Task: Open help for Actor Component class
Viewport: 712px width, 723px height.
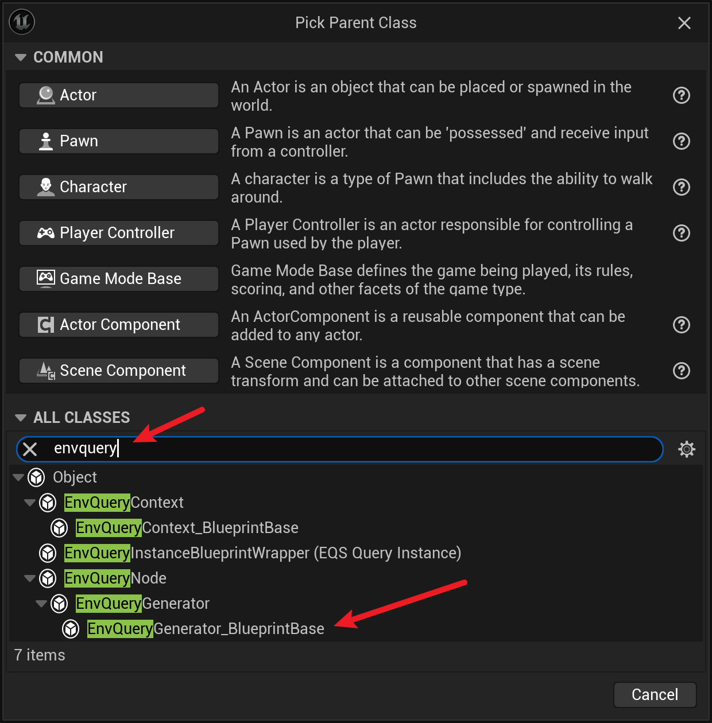Action: point(681,325)
